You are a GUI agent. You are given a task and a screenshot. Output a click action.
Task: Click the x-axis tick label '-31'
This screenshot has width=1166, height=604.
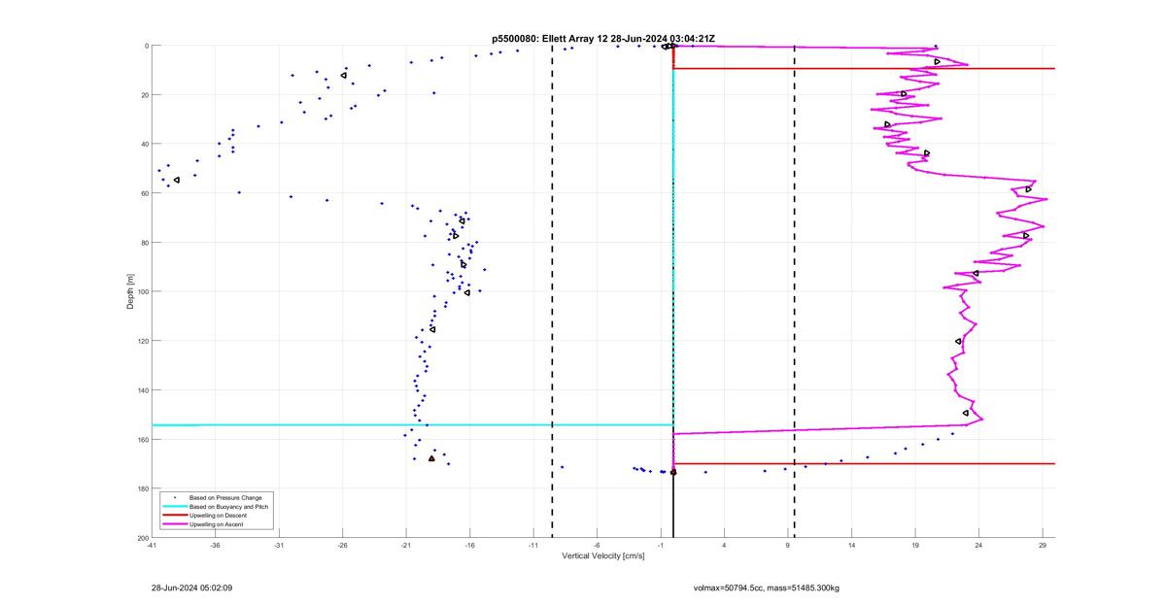(x=279, y=547)
